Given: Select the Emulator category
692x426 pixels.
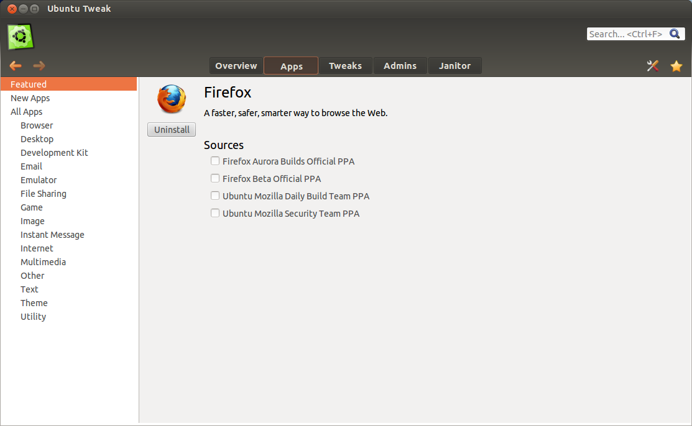Looking at the screenshot, I should (69, 180).
